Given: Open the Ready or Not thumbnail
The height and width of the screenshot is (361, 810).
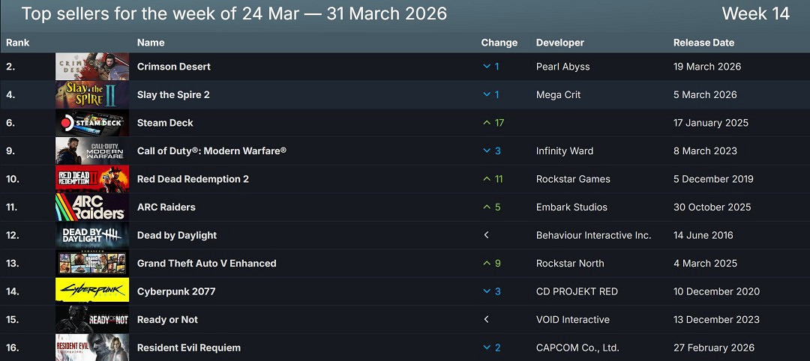Looking at the screenshot, I should click(92, 319).
